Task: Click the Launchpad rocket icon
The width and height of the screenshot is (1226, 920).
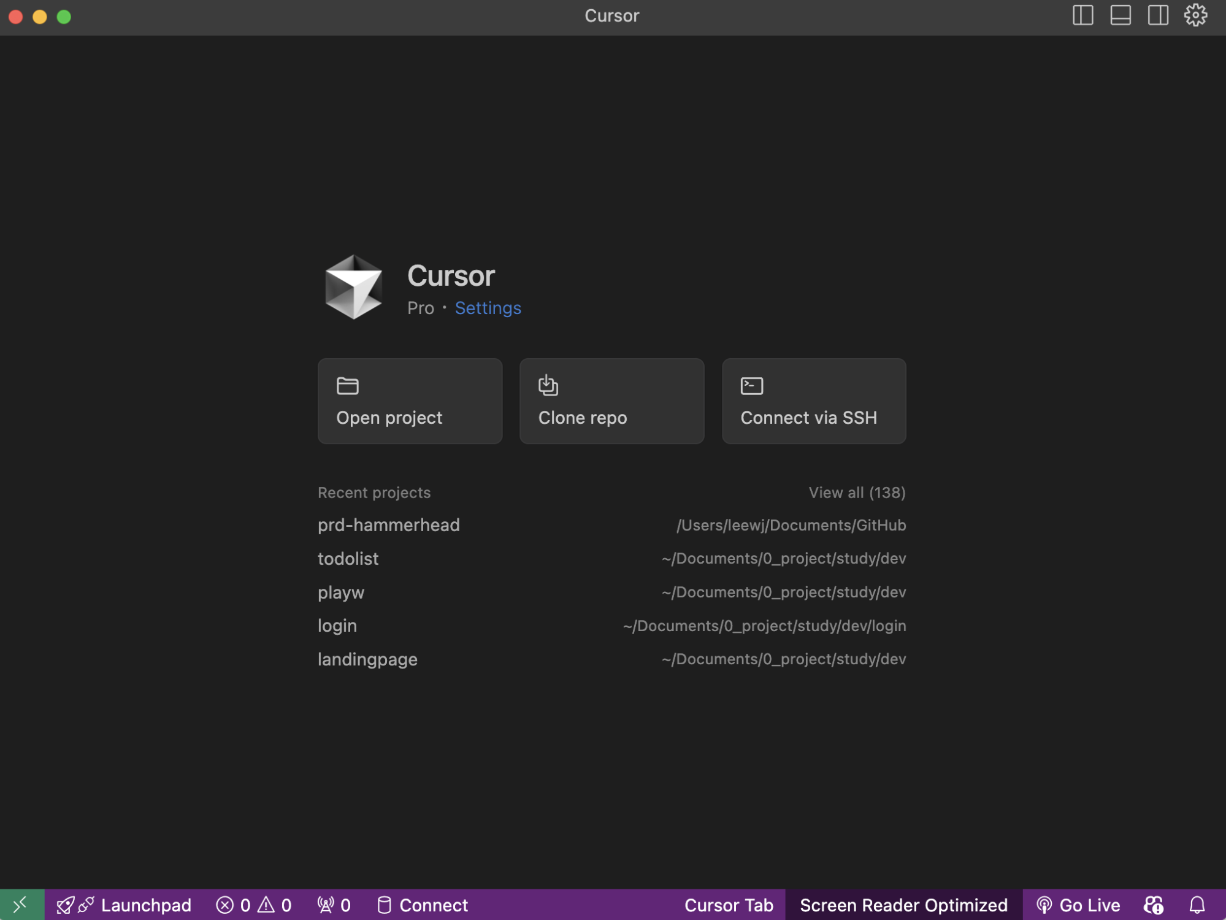Action: click(65, 905)
